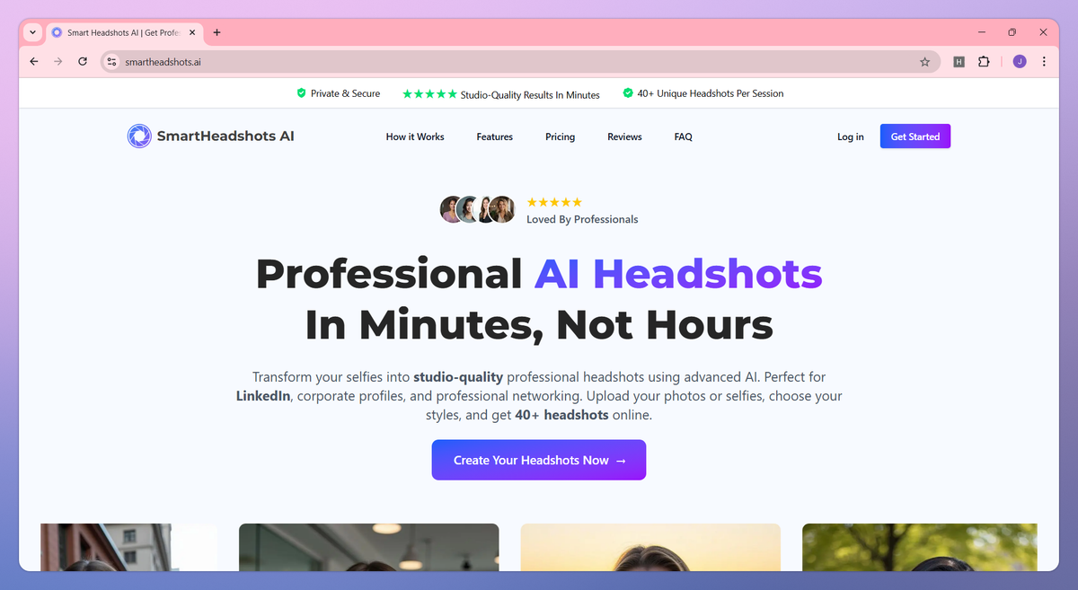Go to the Features section

pos(495,136)
